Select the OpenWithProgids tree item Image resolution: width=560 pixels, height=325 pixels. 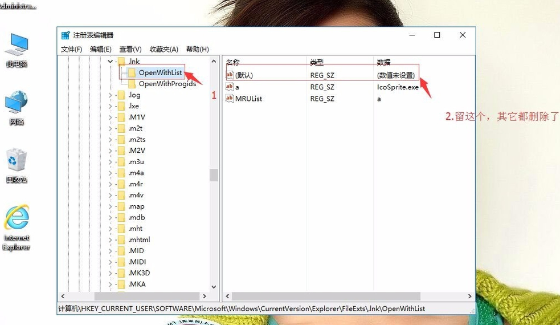click(167, 84)
